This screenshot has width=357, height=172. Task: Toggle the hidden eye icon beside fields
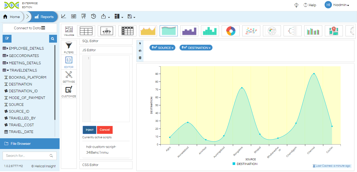point(140,51)
